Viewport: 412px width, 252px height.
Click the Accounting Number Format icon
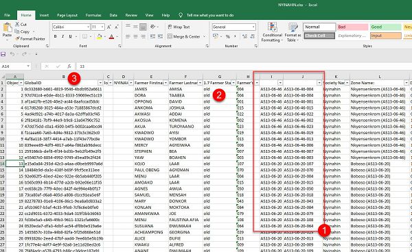click(216, 36)
